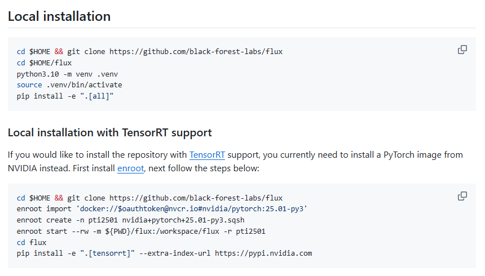Click the "enroot create -n pti2501" line
The image size is (485, 276).
coord(130,220)
